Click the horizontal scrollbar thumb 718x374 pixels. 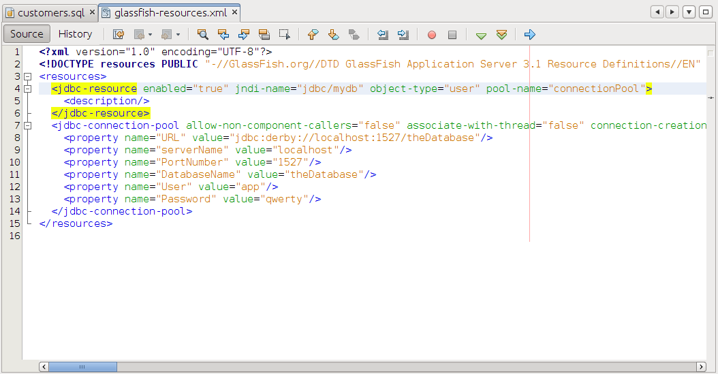tap(82, 367)
